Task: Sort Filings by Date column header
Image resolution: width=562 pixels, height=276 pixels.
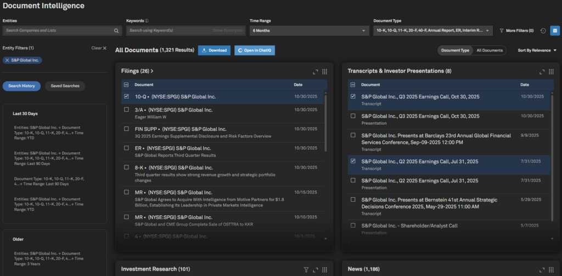Action: pos(298,85)
